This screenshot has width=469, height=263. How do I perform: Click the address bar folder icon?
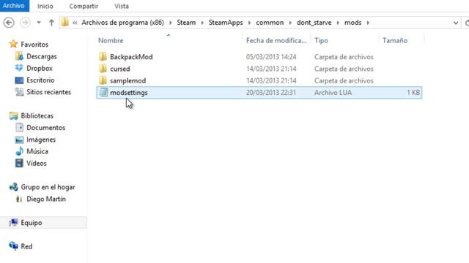[65, 23]
